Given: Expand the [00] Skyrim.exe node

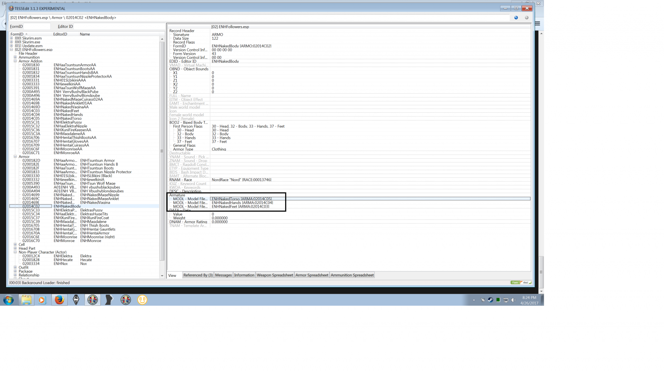Looking at the screenshot, I should pyautogui.click(x=12, y=42).
